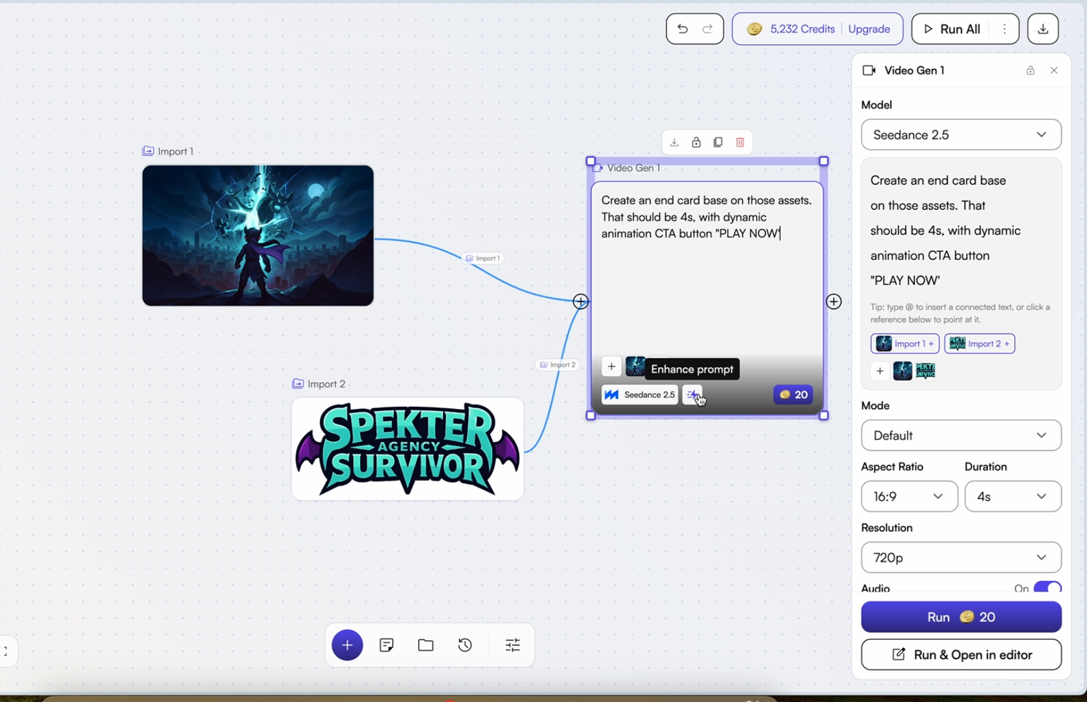Close the Video Gen 1 side panel

click(x=1054, y=70)
